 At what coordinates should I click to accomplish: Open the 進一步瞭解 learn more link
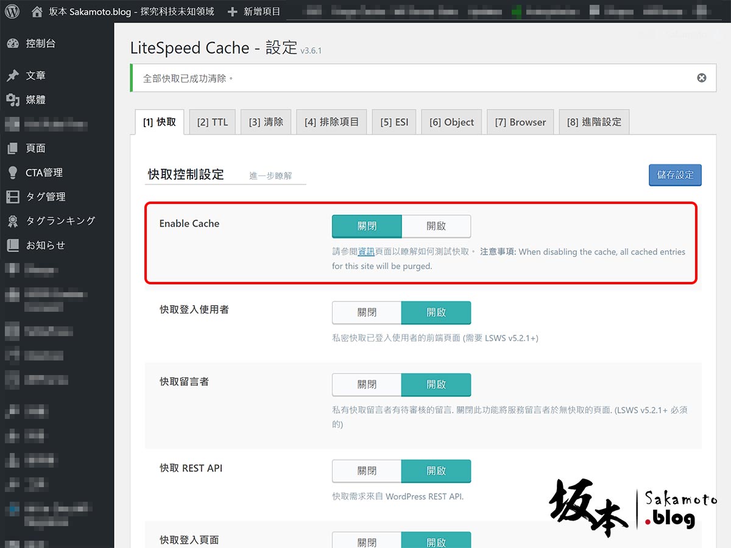[x=270, y=175]
